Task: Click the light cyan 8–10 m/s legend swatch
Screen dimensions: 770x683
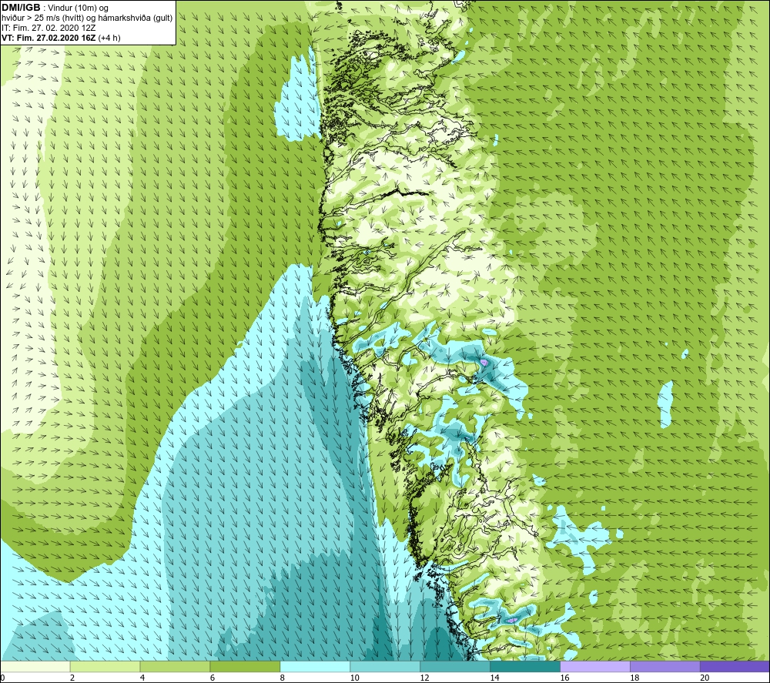Action: pos(315,667)
